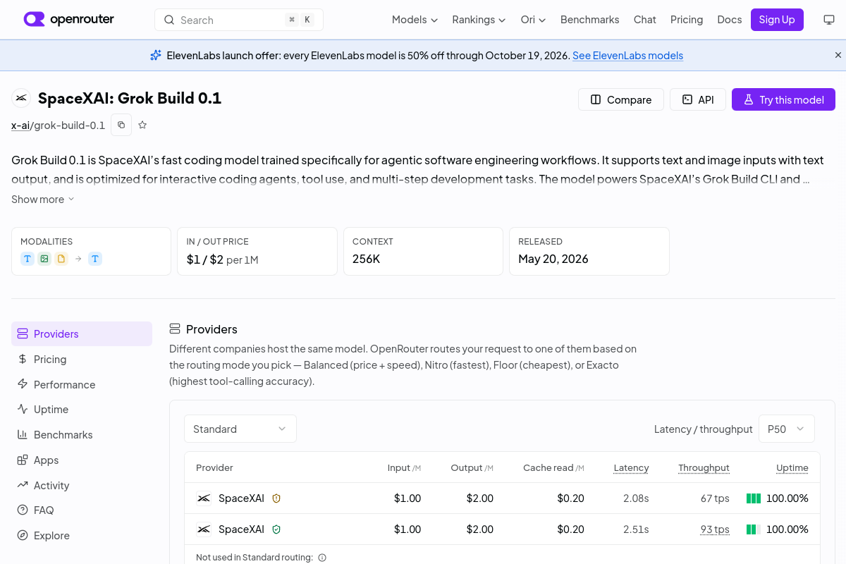This screenshot has width=846, height=564.
Task: Open the Compare button
Action: pos(620,99)
